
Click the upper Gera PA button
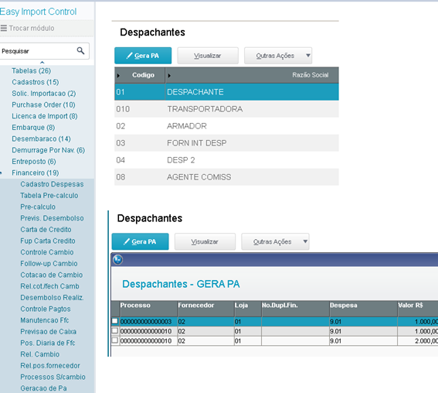(x=143, y=56)
